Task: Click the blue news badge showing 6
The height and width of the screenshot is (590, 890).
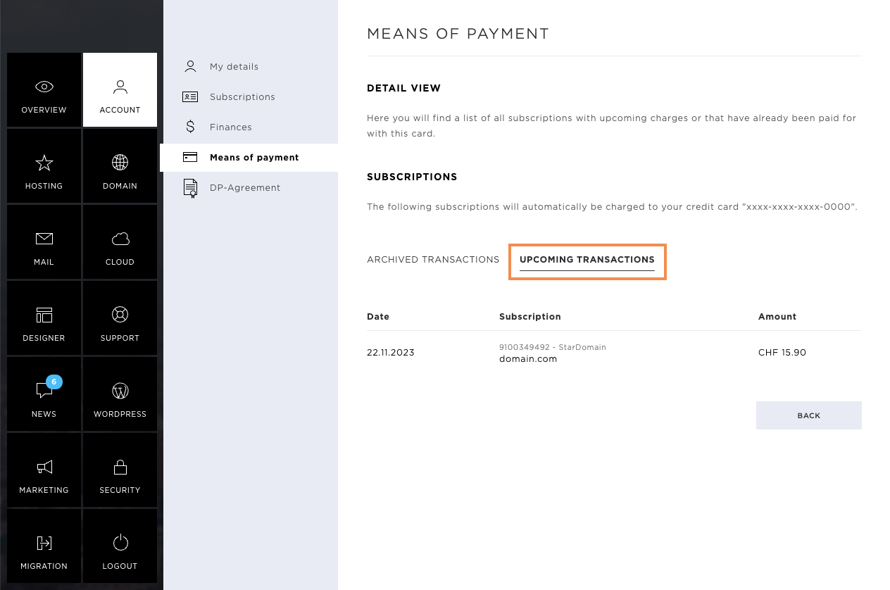Action: point(54,382)
